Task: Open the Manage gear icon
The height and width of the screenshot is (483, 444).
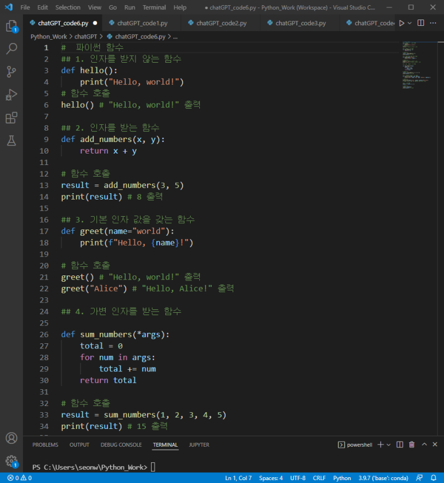Action: (x=11, y=461)
